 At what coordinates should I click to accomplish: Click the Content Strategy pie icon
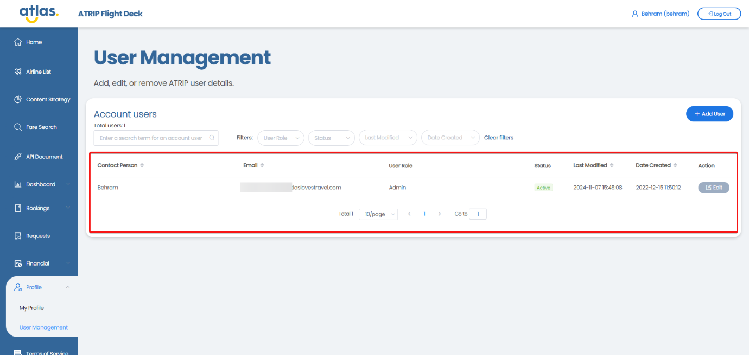(x=18, y=100)
